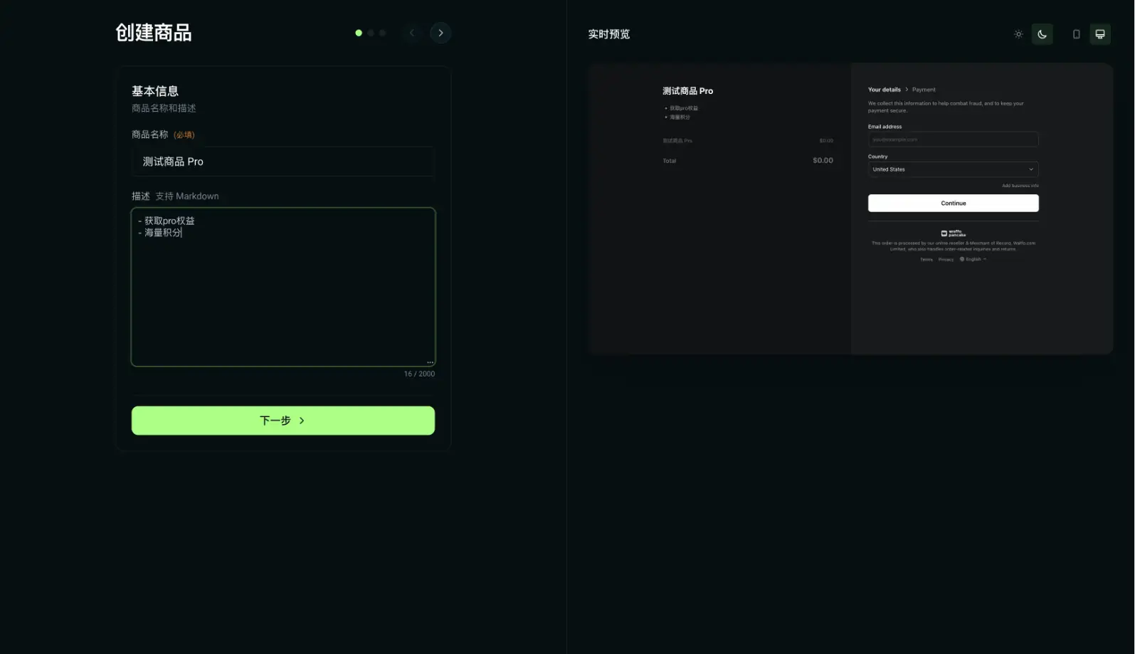The width and height of the screenshot is (1135, 654).
Task: Click the previous step arrow in header
Action: [411, 33]
